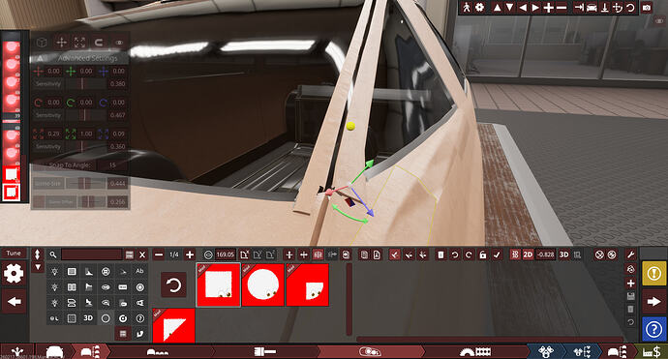
Task: Choose the question mark misc category
Action: pyautogui.click(x=139, y=318)
